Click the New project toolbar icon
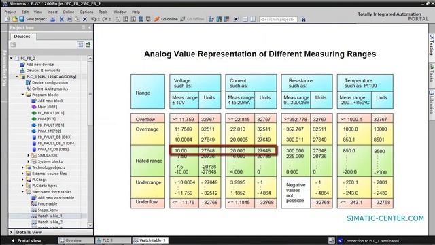 click(x=7, y=19)
